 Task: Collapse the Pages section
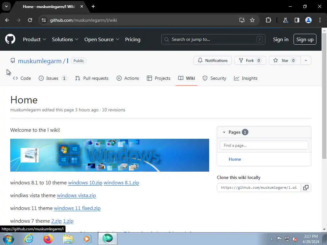[x=224, y=132]
